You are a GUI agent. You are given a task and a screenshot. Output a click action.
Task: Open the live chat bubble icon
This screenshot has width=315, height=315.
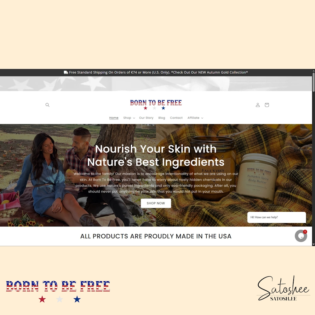(301, 236)
